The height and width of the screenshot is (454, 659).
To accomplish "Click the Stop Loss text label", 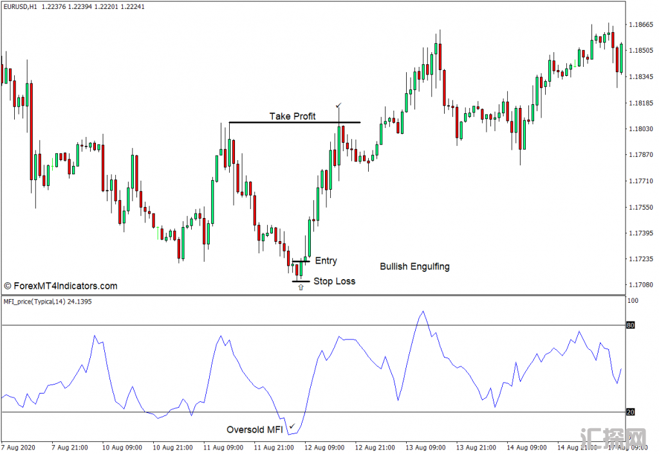I will tap(334, 281).
